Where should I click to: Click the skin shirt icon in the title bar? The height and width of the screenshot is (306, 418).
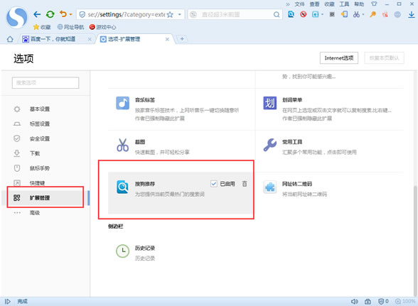[374, 4]
